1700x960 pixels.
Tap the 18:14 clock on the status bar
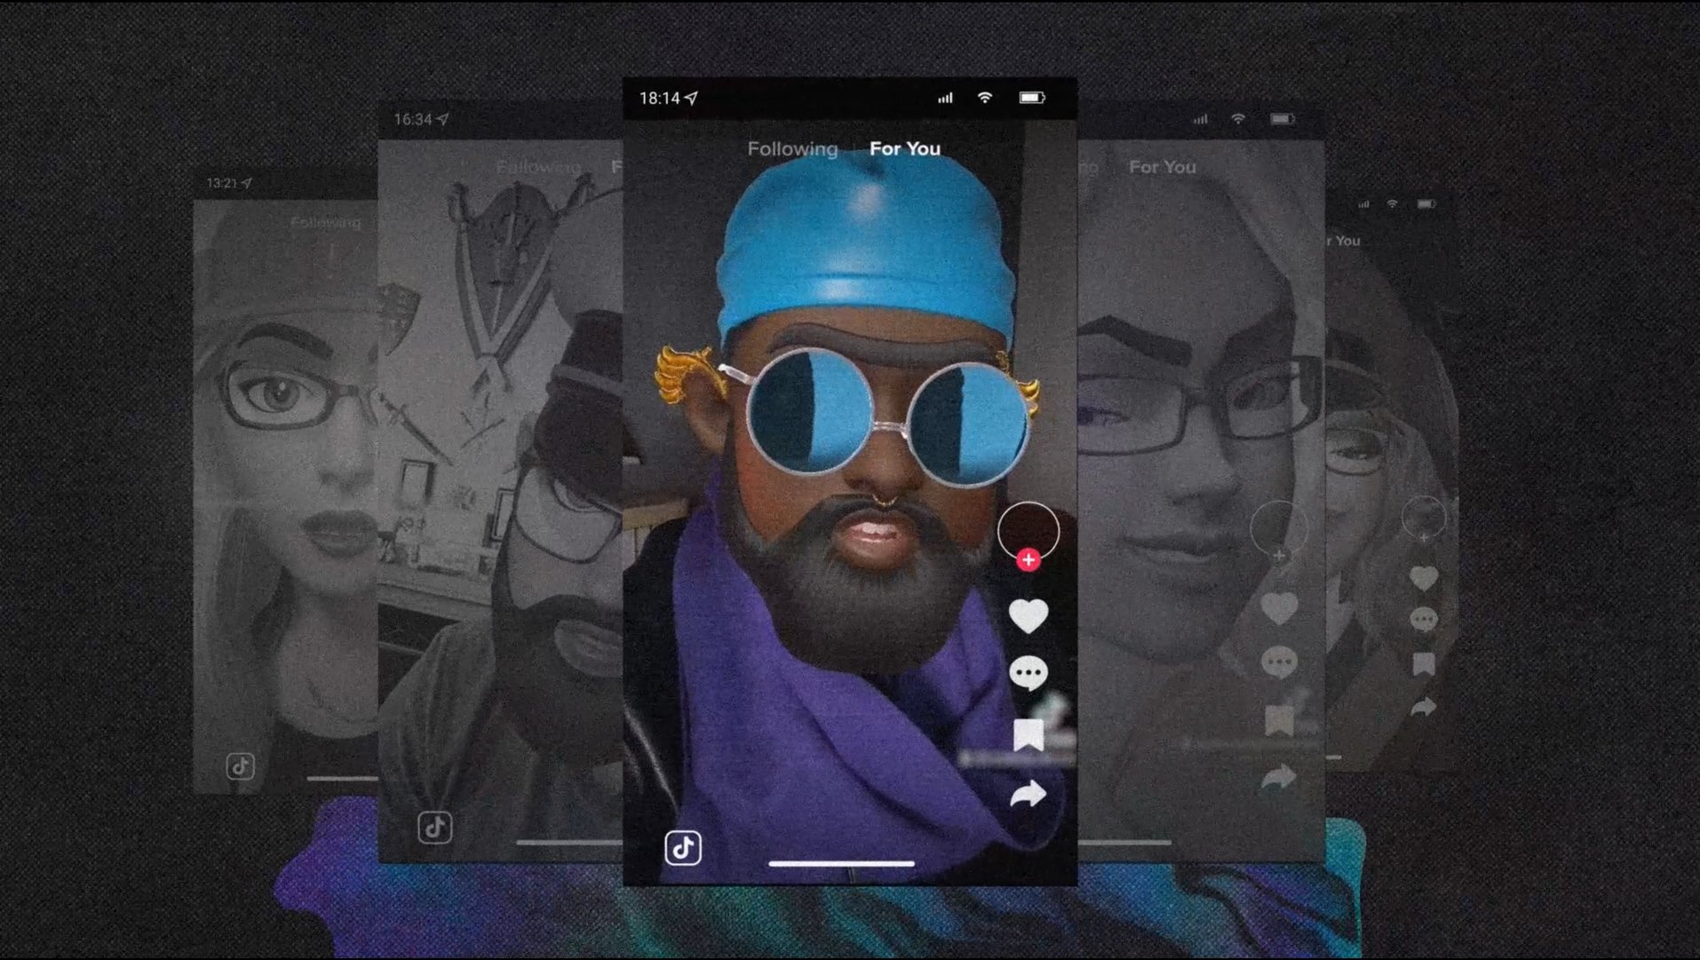pos(659,99)
